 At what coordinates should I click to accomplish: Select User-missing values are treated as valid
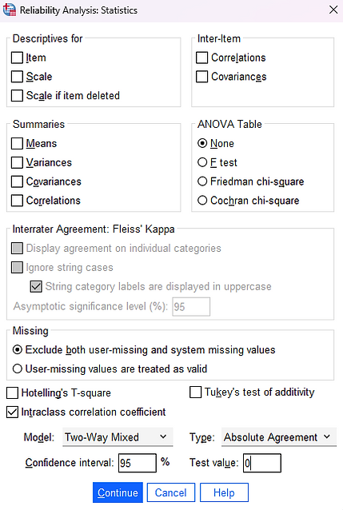(18, 369)
